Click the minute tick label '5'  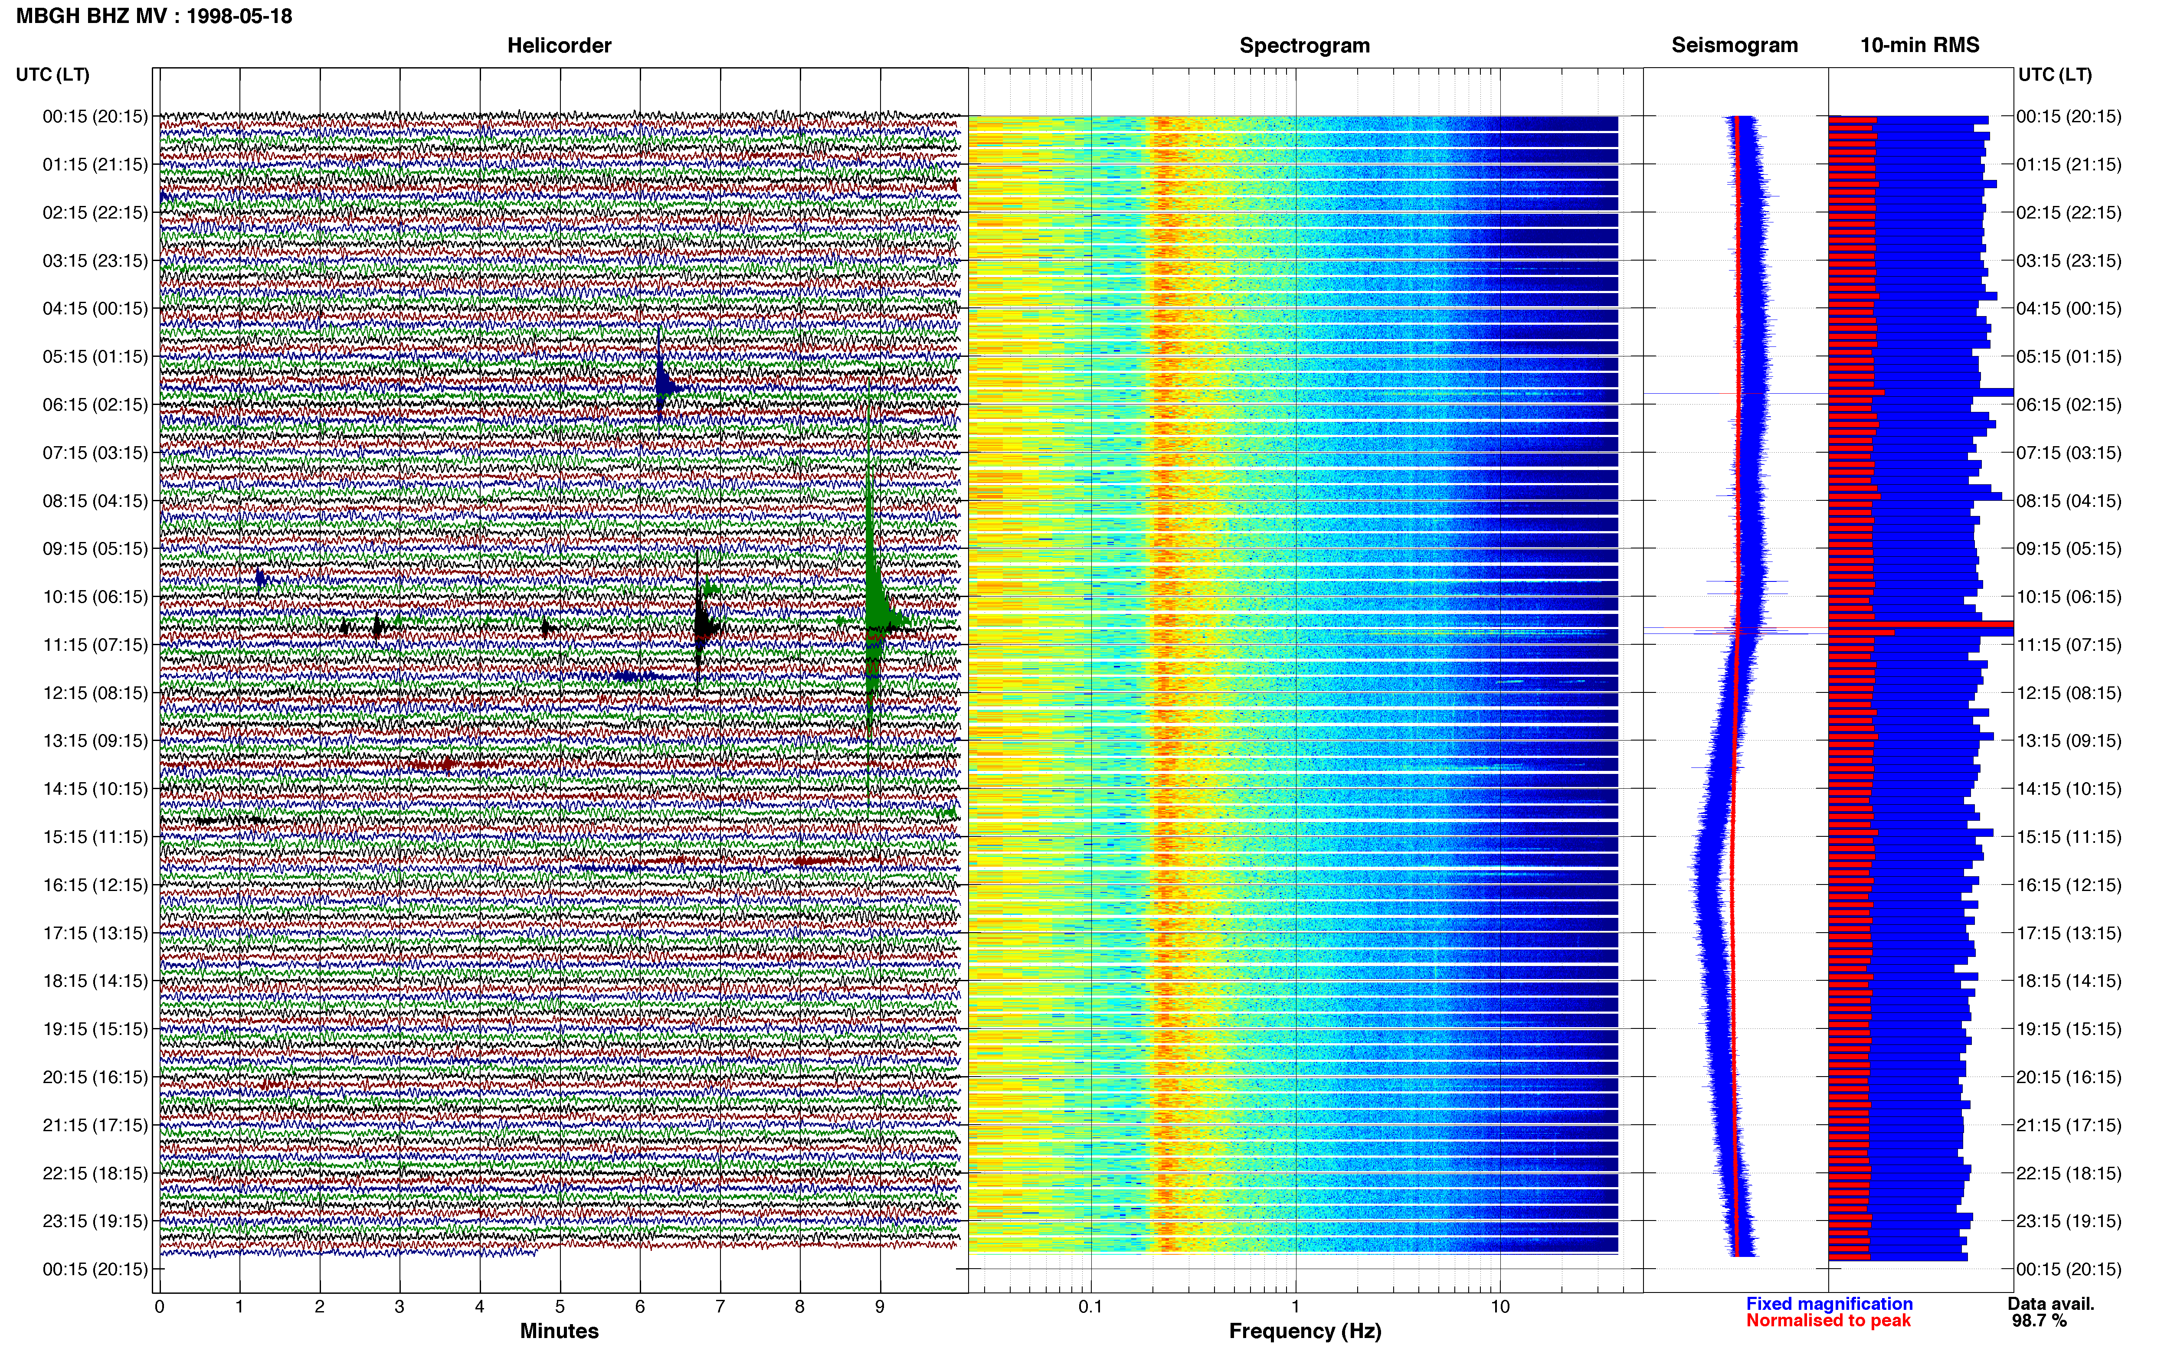560,1307
